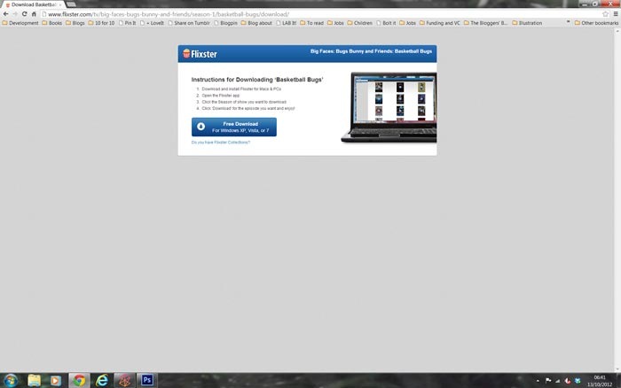Open the network tray icon
This screenshot has width=621, height=388.
[x=558, y=381]
